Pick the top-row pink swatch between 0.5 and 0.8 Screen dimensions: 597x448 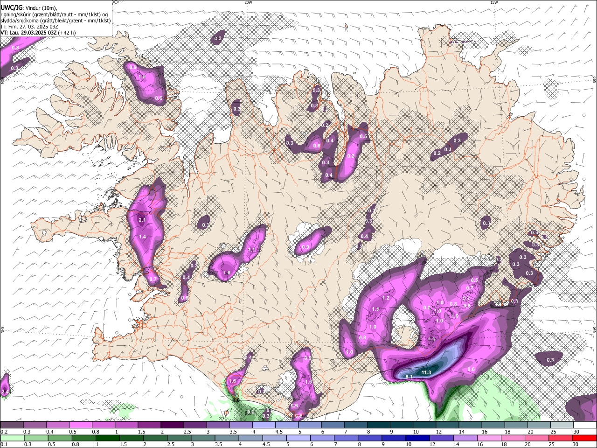pyautogui.click(x=80, y=425)
